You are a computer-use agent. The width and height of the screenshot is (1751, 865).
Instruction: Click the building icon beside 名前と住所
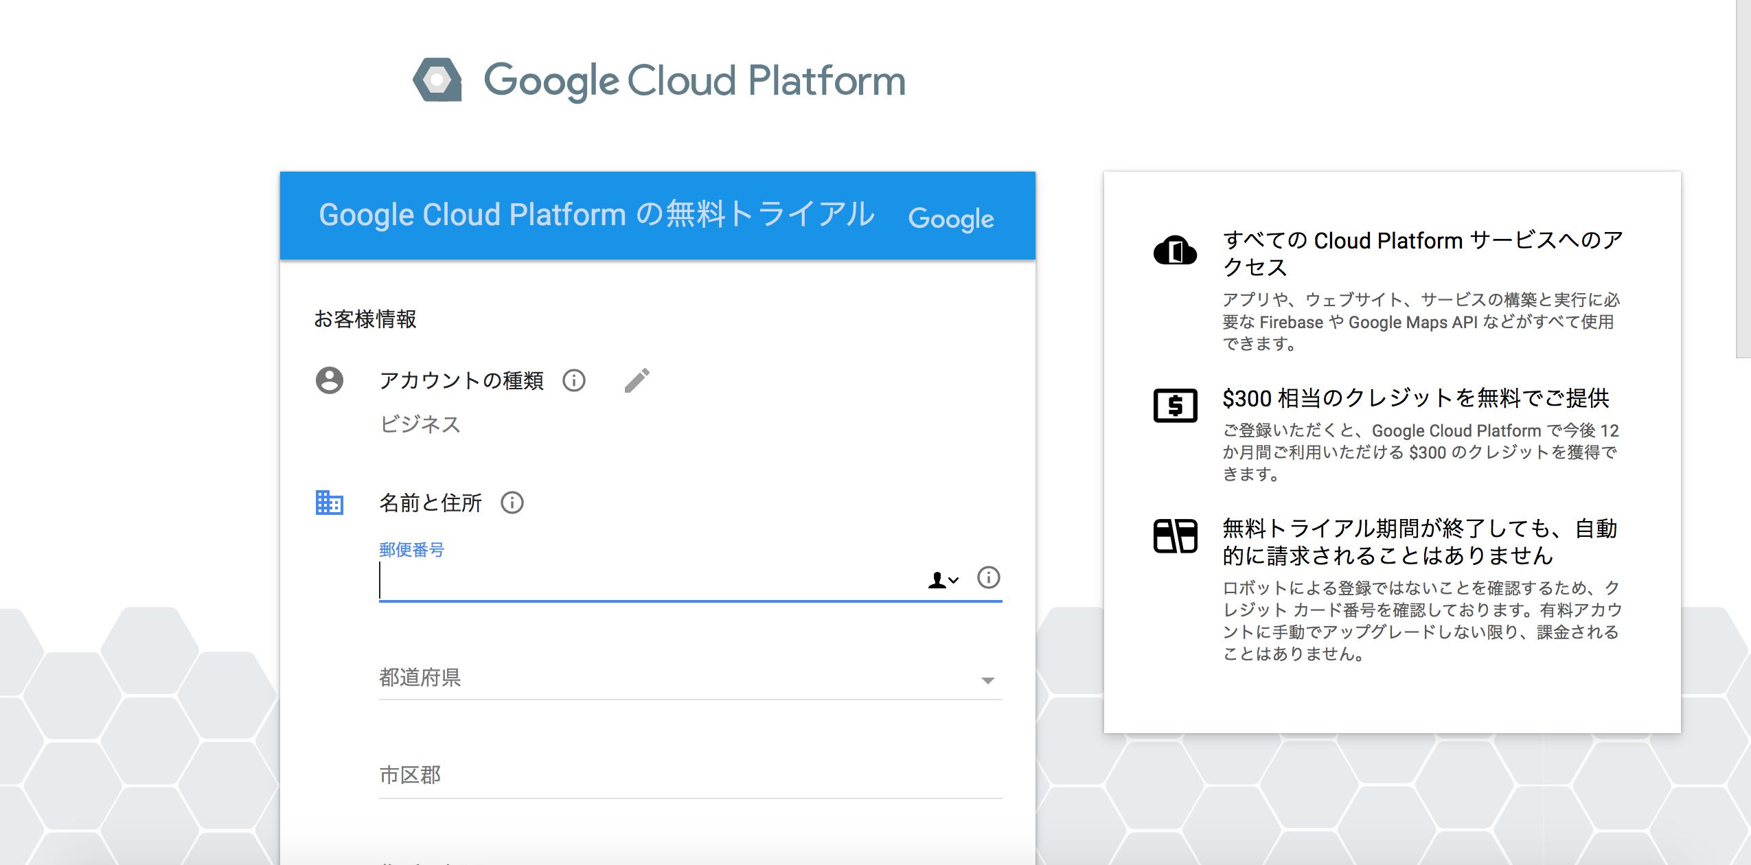click(x=330, y=503)
